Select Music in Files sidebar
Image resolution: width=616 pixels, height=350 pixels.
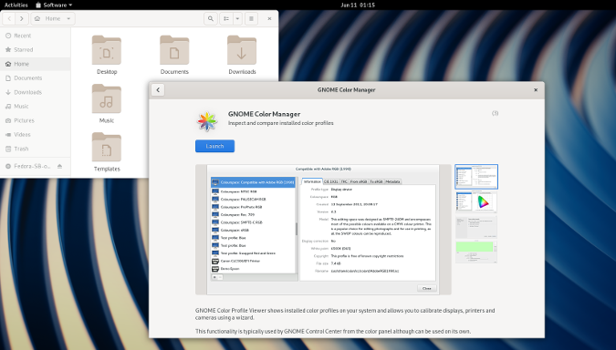(x=35, y=107)
